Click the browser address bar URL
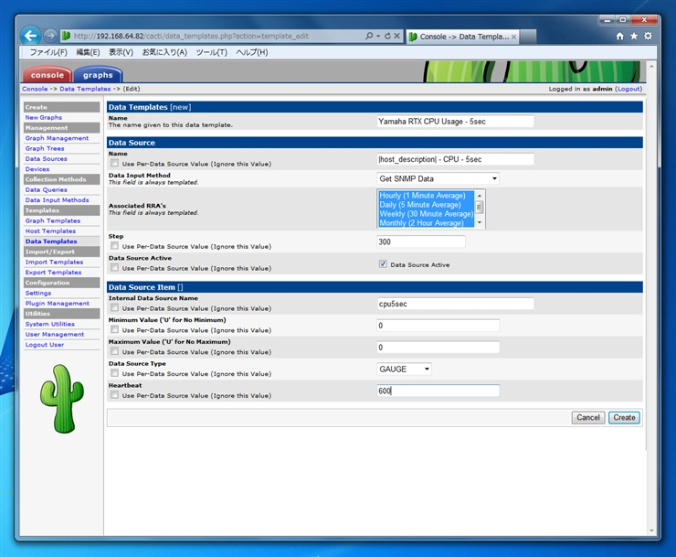 [x=191, y=36]
